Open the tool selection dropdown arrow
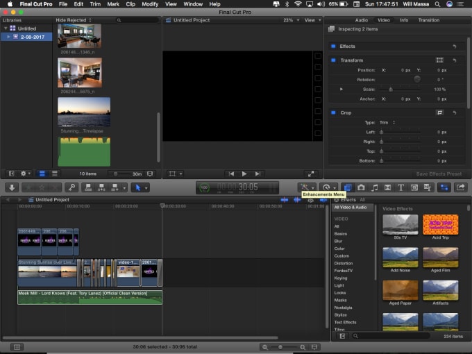The height and width of the screenshot is (354, 472). click(146, 188)
